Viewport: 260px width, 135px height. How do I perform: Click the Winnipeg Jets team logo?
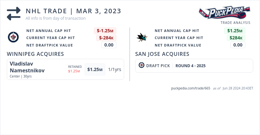coord(13,38)
